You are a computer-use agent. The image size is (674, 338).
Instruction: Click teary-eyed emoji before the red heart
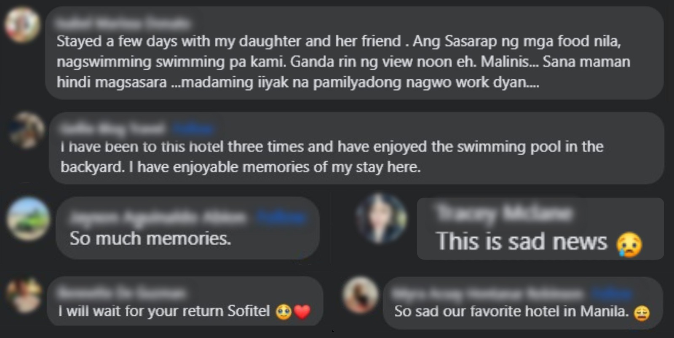[284, 312]
